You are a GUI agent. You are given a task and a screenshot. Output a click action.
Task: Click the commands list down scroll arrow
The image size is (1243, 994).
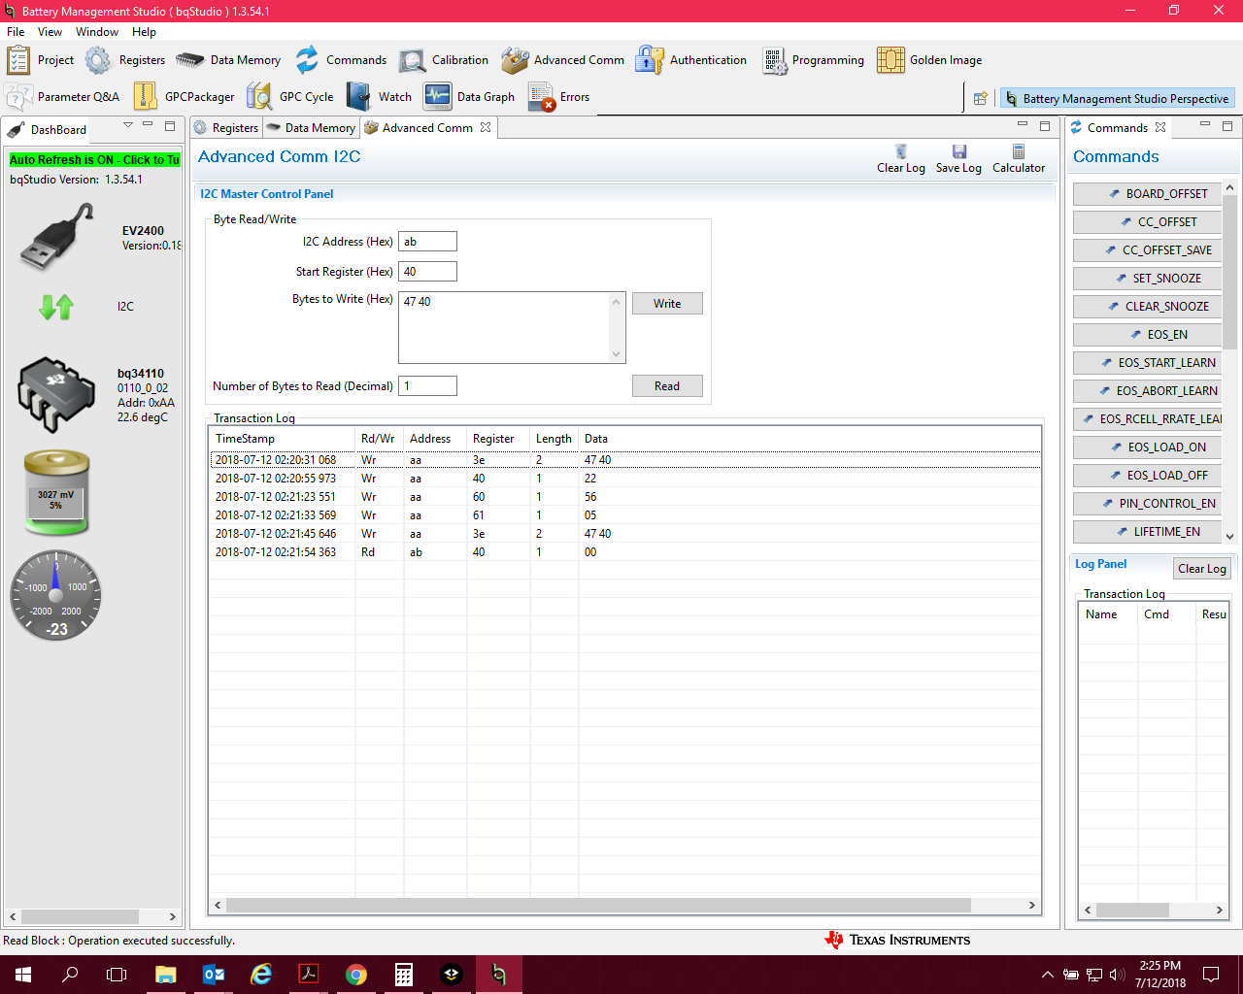(x=1229, y=536)
